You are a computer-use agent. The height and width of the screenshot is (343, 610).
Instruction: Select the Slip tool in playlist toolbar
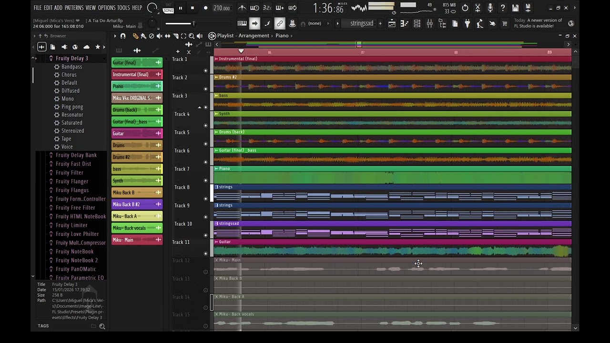tap(167, 36)
